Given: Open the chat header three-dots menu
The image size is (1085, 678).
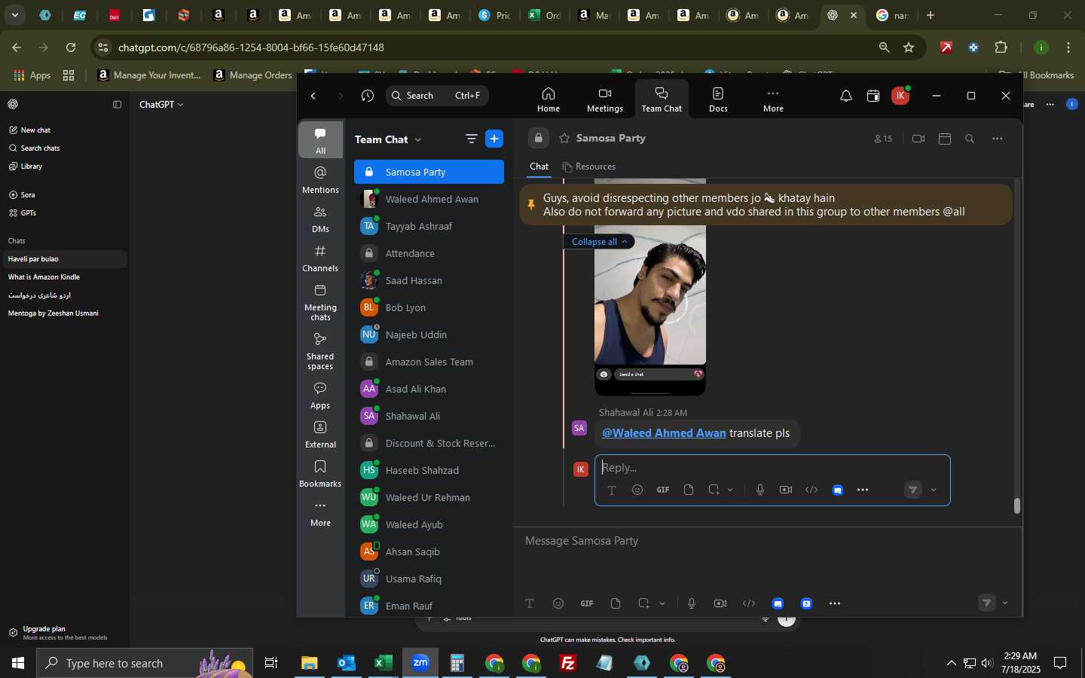Looking at the screenshot, I should (998, 139).
